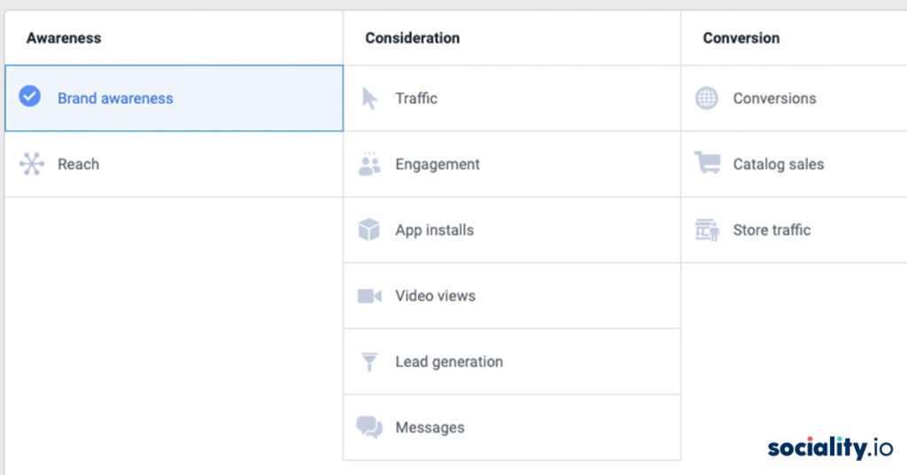Select the Traffic objective label
Image resolution: width=907 pixels, height=475 pixels.
416,98
